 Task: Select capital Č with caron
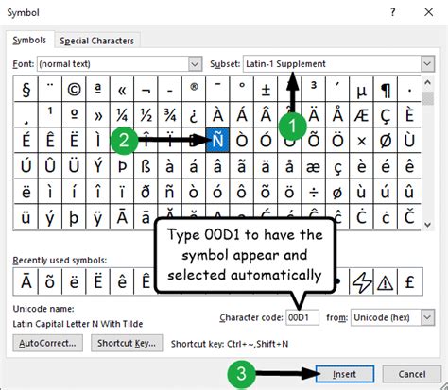[409, 217]
